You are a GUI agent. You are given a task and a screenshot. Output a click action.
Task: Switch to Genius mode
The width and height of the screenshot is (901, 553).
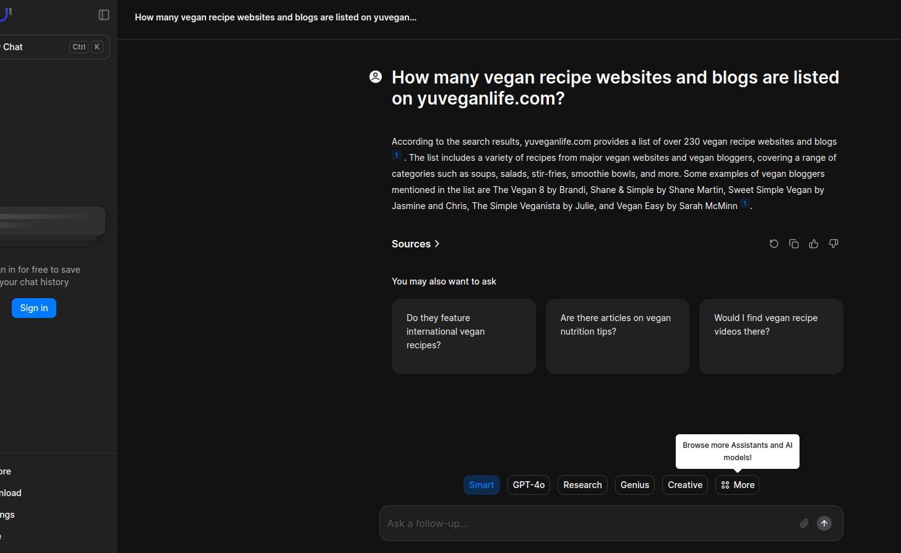click(635, 485)
